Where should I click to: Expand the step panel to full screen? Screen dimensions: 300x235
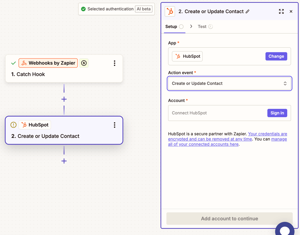tap(281, 12)
